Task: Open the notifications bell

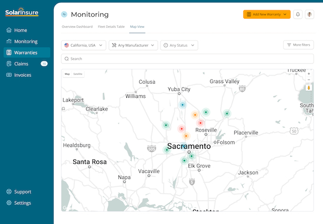Action: pyautogui.click(x=298, y=15)
